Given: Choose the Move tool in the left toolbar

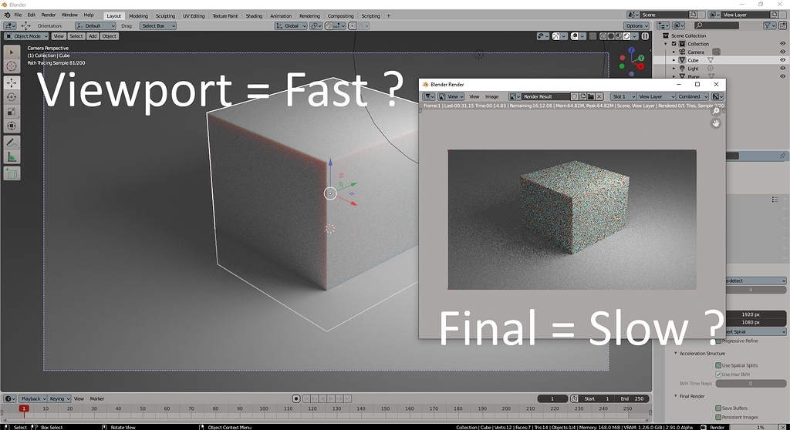Looking at the screenshot, I should [x=12, y=82].
